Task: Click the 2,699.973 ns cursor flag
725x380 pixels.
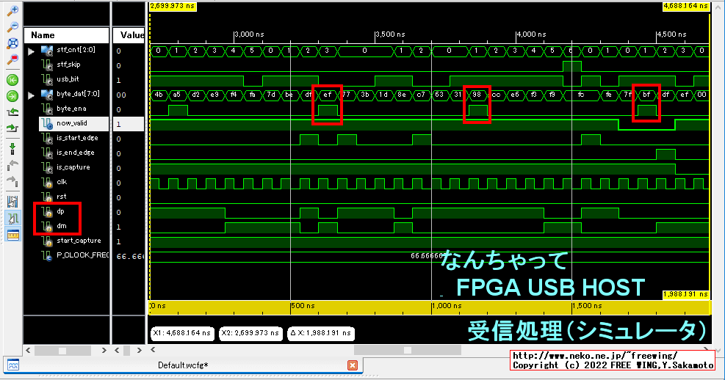Action: [x=173, y=6]
